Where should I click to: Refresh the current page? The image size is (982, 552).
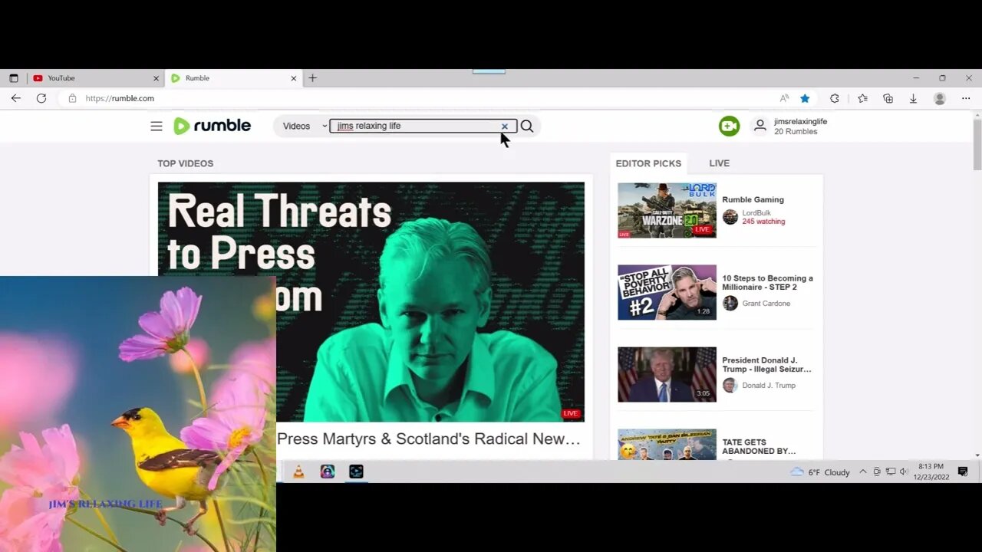[41, 98]
